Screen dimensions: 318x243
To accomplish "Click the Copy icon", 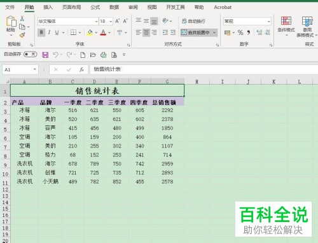I will click(x=22, y=27).
